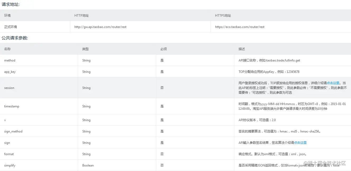The height and width of the screenshot is (171, 351).
Task: Click the format parameter name cell
Action: (x=9, y=154)
